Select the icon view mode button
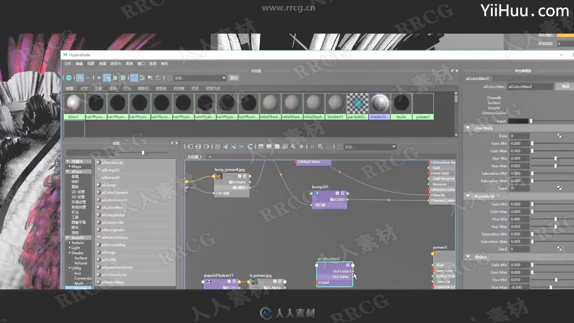Image resolution: width=574 pixels, height=323 pixels. (x=80, y=78)
